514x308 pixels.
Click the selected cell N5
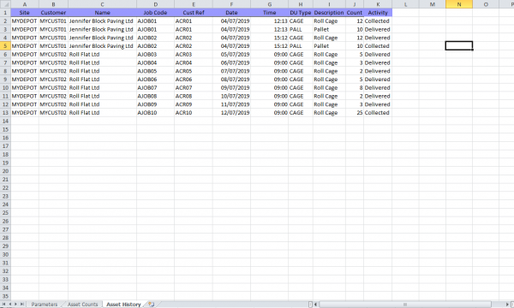[459, 46]
